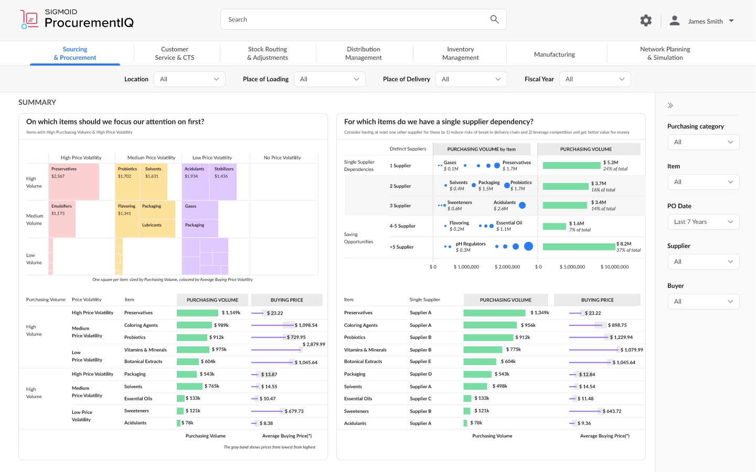Collapse the right filter sidebar
756x472 pixels.
pos(670,105)
